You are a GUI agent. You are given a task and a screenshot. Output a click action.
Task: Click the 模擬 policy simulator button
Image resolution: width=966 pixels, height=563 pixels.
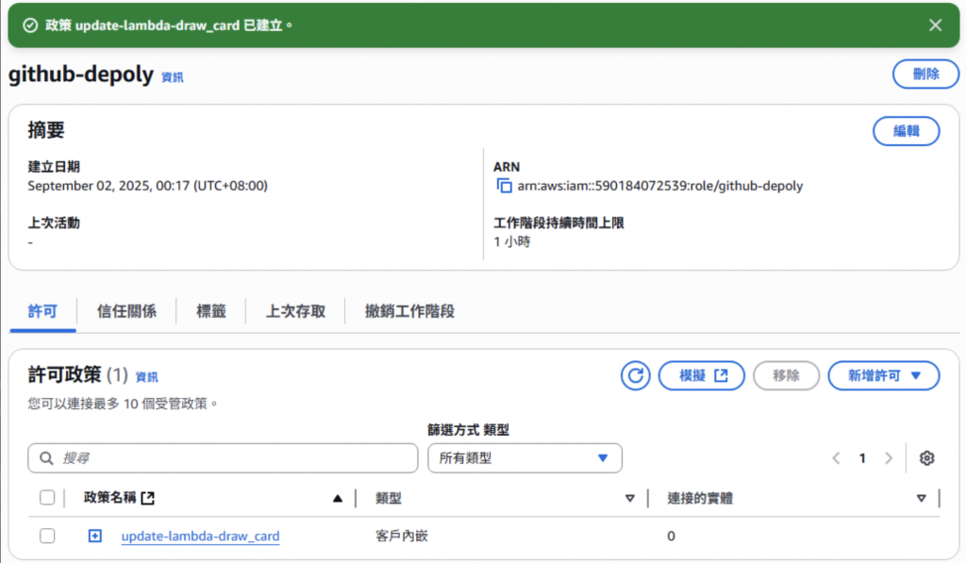coord(702,375)
